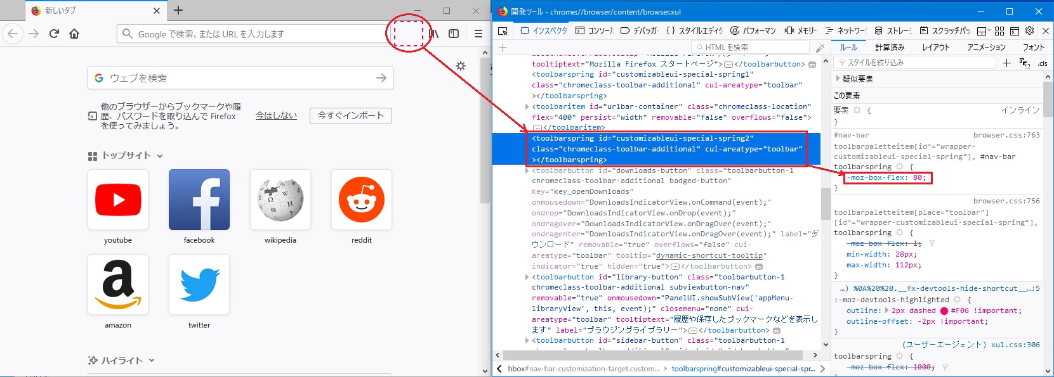Switch to the ストレージ devtools tab
Image resolution: width=1054 pixels, height=377 pixels.
893,30
